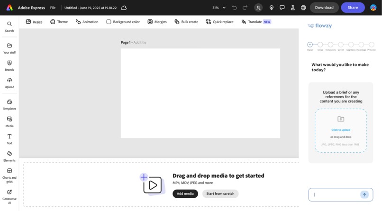Click the Share button

353,8
